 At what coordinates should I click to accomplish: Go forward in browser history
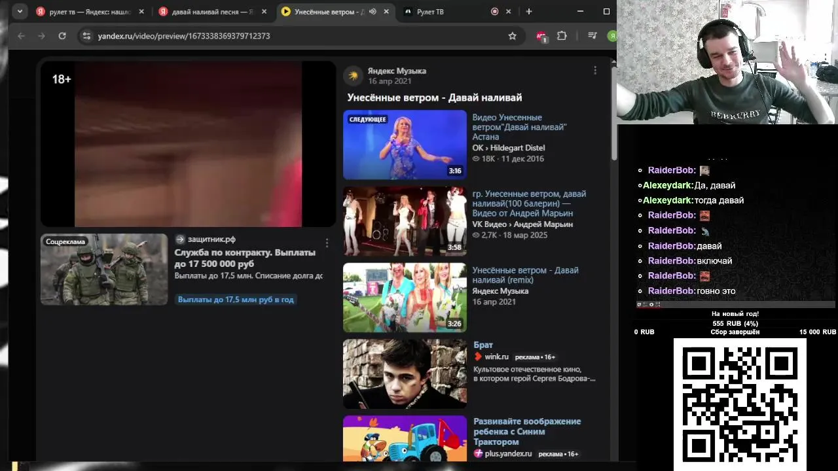tap(41, 36)
